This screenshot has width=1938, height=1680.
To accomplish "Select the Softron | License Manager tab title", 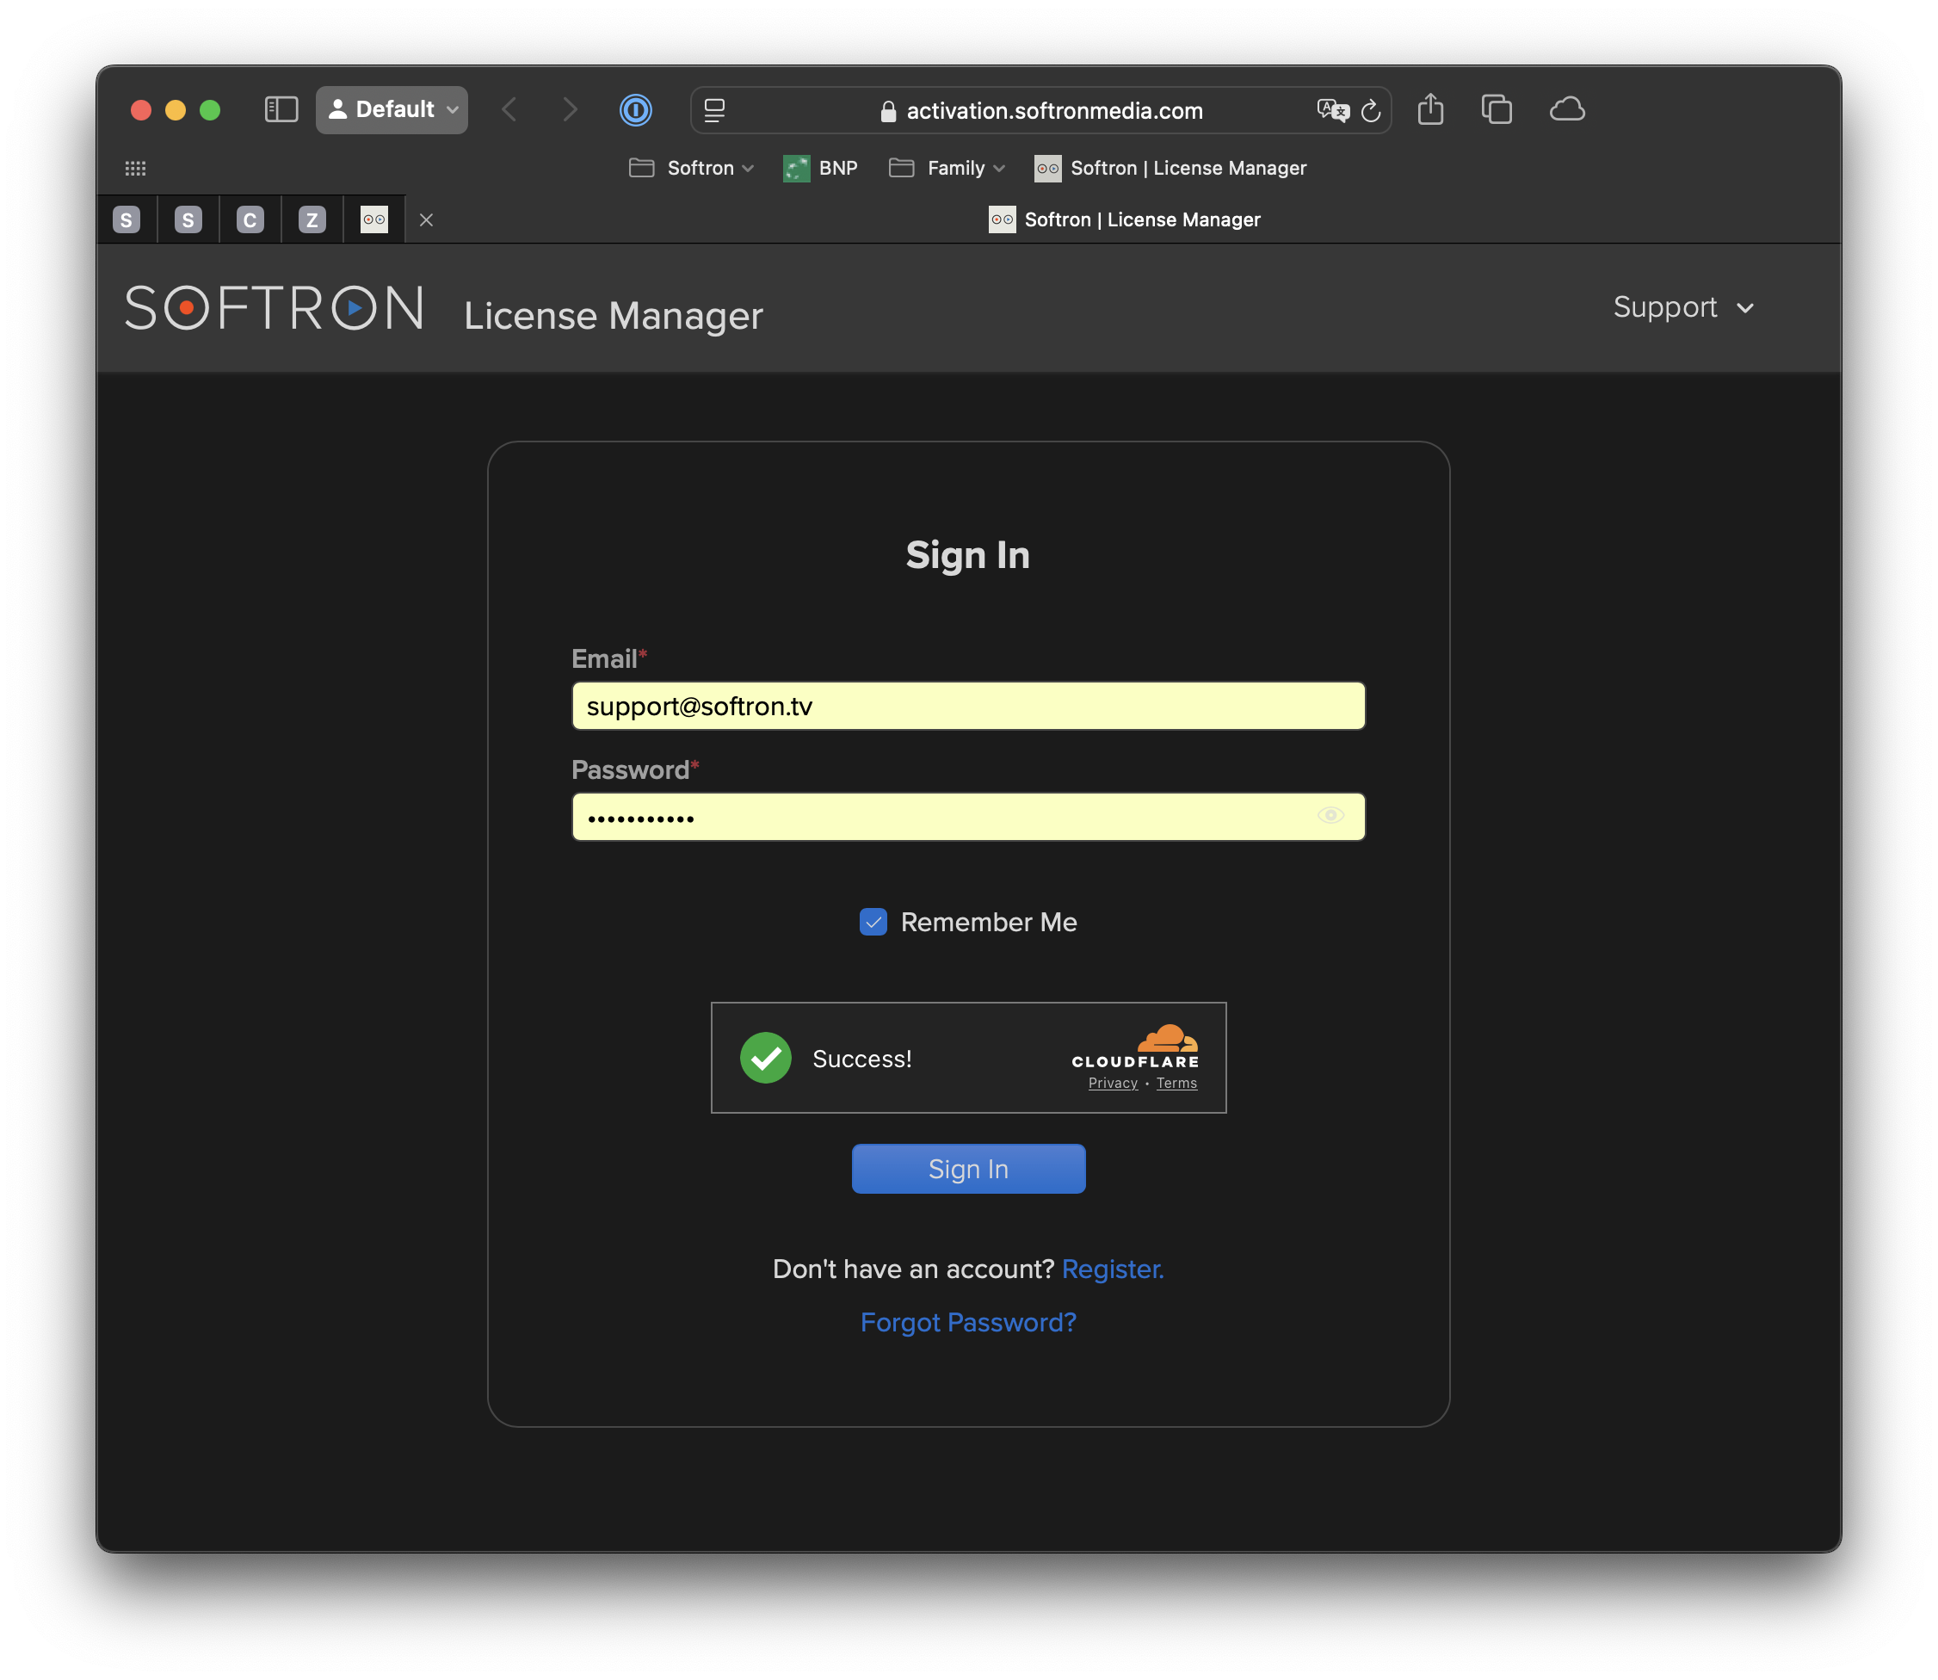I will 1124,219.
